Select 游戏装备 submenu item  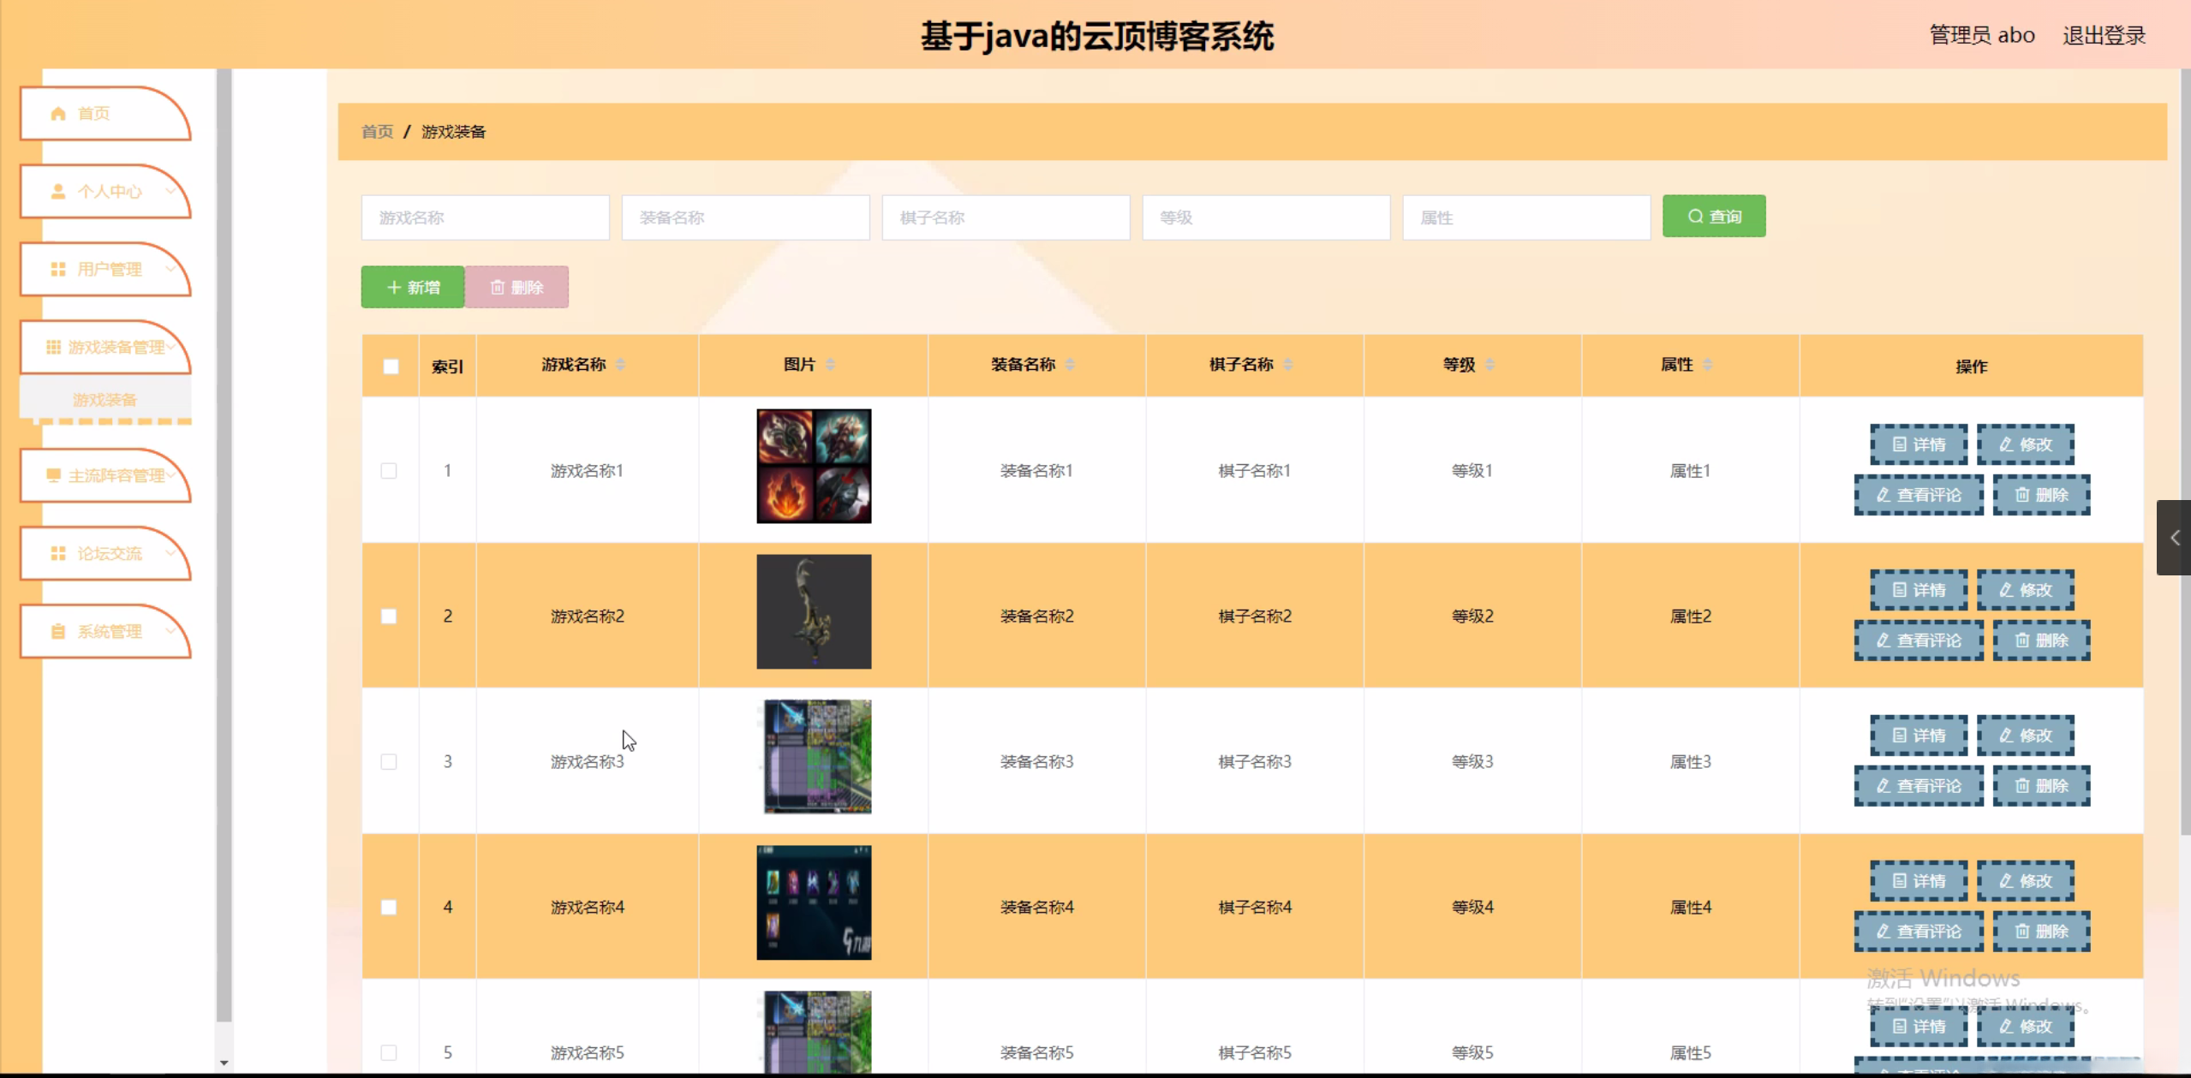point(104,400)
